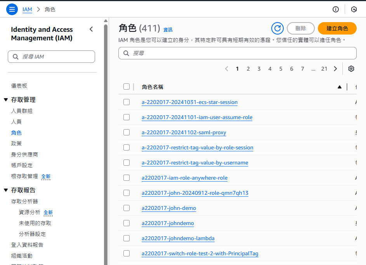
Task: Check a-2202017-20241031-ecs-star-session row checkbox
Action: pyautogui.click(x=127, y=102)
